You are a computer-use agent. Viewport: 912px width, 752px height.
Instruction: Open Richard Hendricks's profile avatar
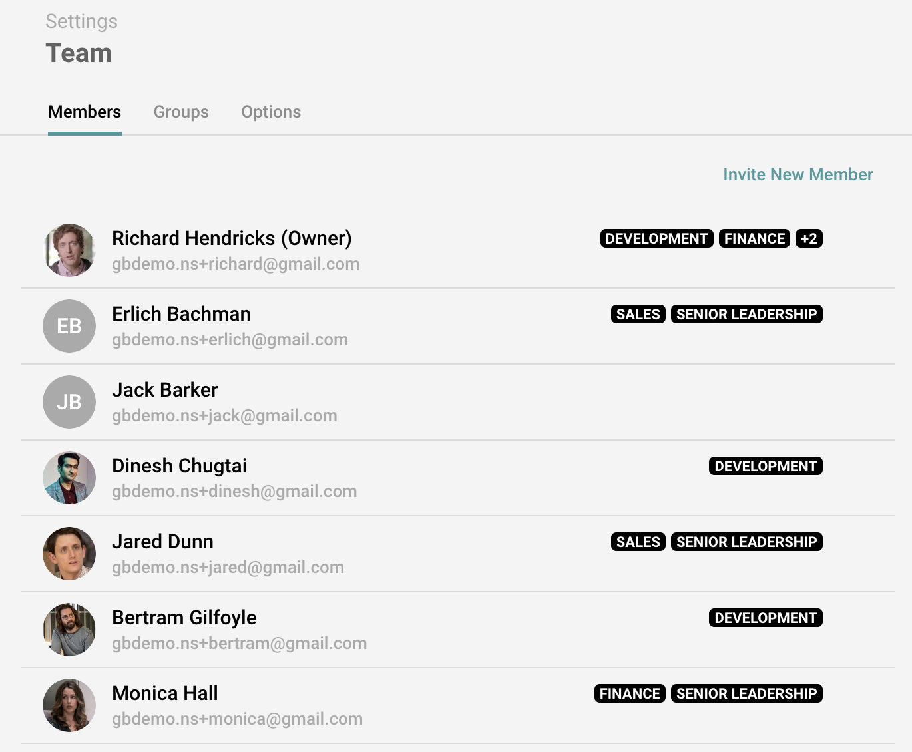point(69,250)
